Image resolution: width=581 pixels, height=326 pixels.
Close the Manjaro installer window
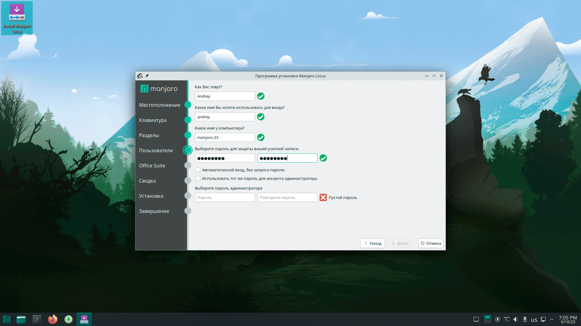pos(441,76)
